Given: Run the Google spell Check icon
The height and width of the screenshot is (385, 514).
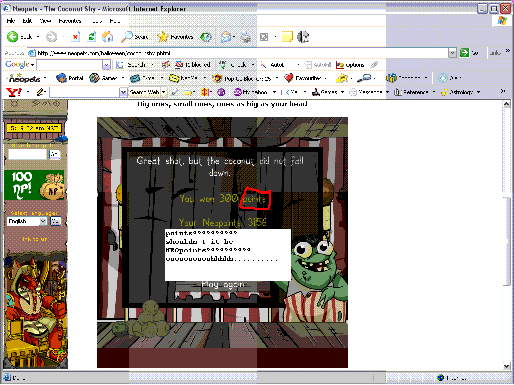Looking at the screenshot, I should coord(223,65).
